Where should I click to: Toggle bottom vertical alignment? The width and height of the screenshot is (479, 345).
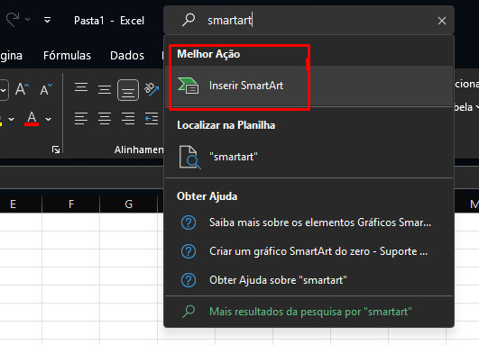[x=128, y=90]
